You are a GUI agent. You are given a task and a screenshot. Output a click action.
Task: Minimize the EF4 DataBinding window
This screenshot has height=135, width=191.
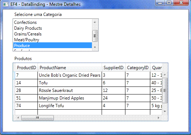point(160,3)
